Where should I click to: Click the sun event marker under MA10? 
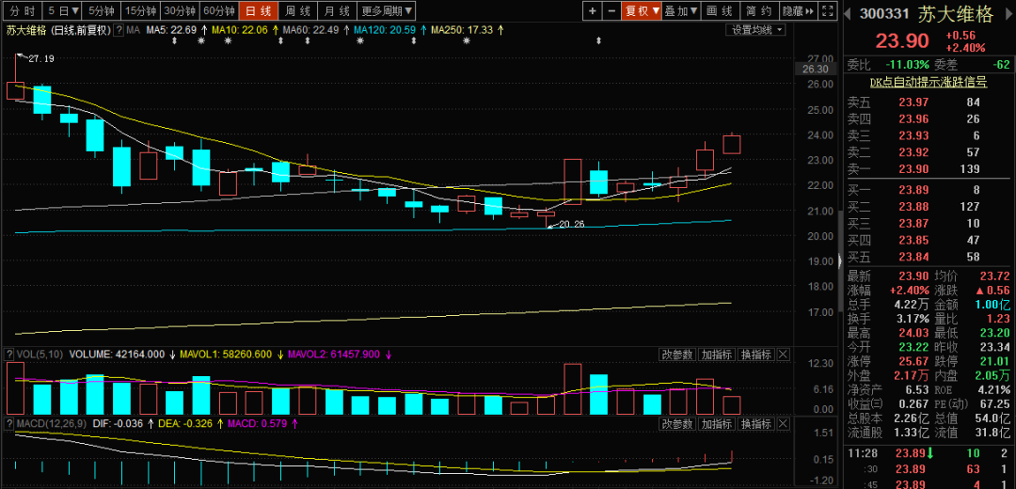click(228, 41)
